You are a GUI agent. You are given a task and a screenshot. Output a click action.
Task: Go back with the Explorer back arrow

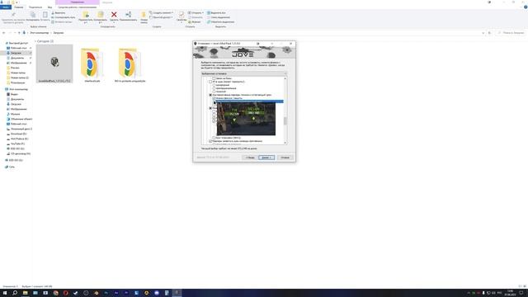[x=3, y=33]
